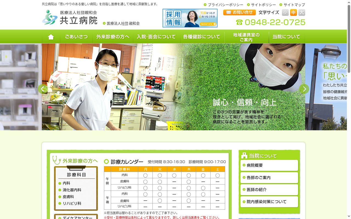Click the phone number 0948-22-0725

pos(271,22)
